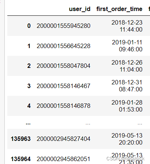Click user id 2000001558047804
Image resolution: width=150 pixels, height=164 pixels.
(63, 66)
